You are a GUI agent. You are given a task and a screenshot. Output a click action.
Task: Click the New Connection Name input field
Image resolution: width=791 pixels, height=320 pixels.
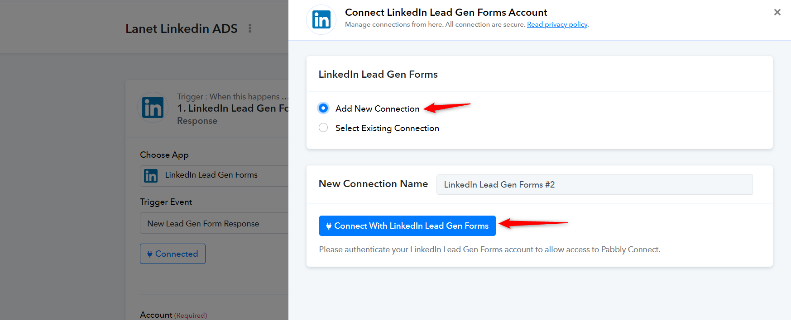[x=594, y=184]
